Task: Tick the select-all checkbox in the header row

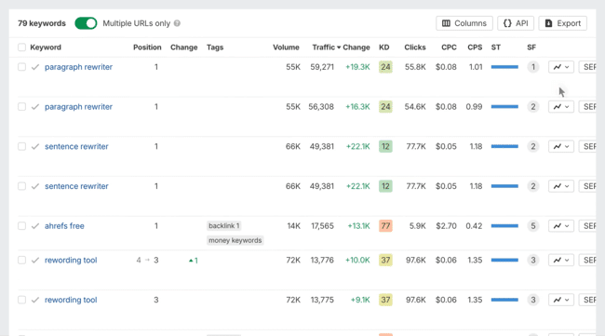Action: [21, 47]
